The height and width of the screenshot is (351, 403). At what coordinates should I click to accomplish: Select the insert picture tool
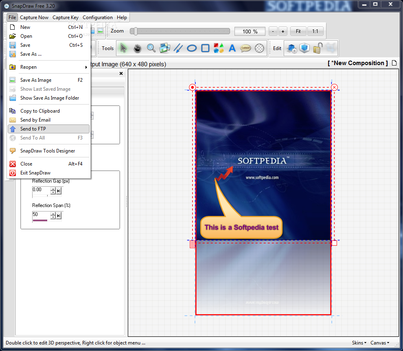[164, 48]
